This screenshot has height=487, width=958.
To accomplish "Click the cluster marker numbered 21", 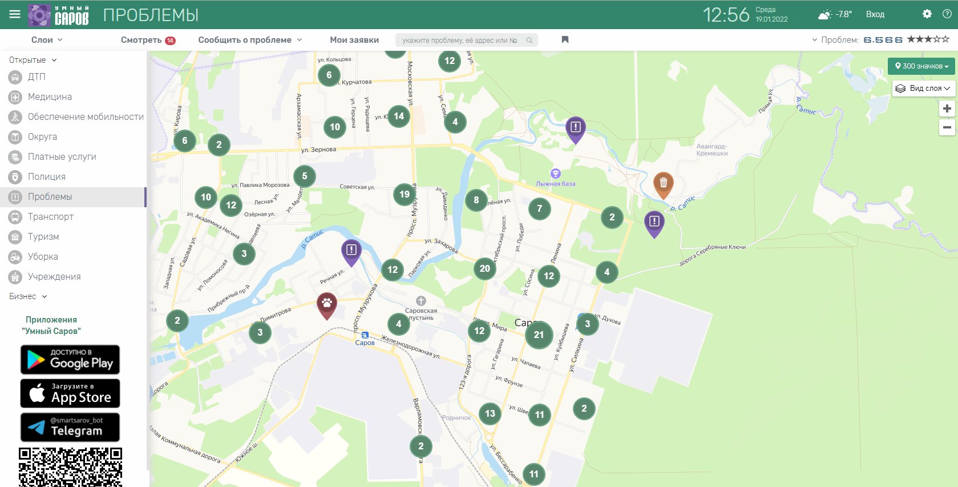I will pyautogui.click(x=539, y=335).
